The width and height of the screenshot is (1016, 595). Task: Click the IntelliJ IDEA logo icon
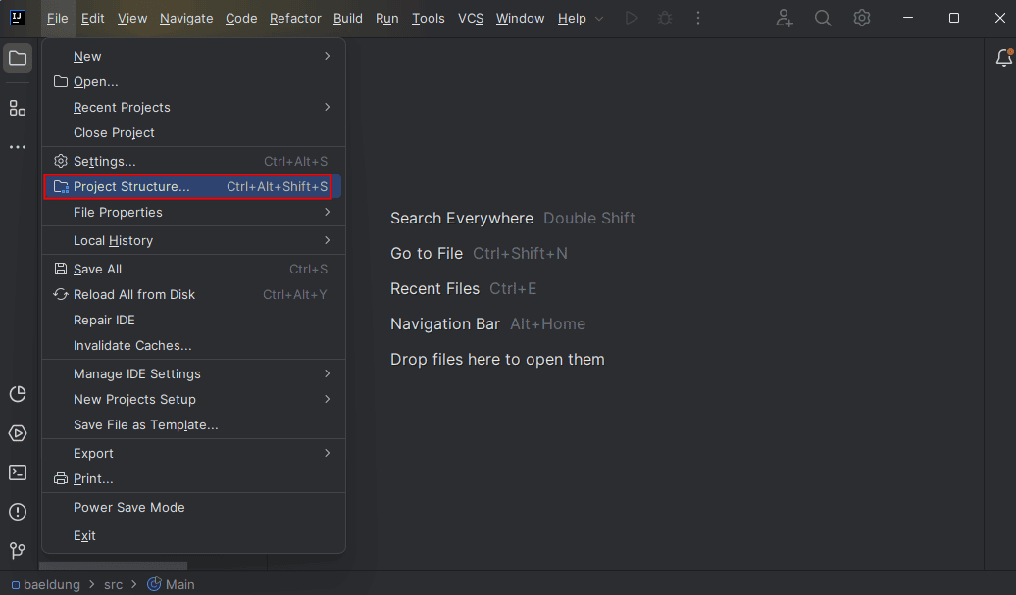pos(18,18)
